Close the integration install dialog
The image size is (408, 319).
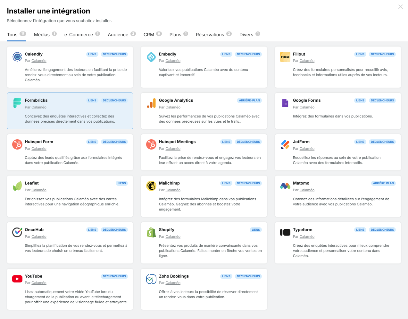(400, 7)
